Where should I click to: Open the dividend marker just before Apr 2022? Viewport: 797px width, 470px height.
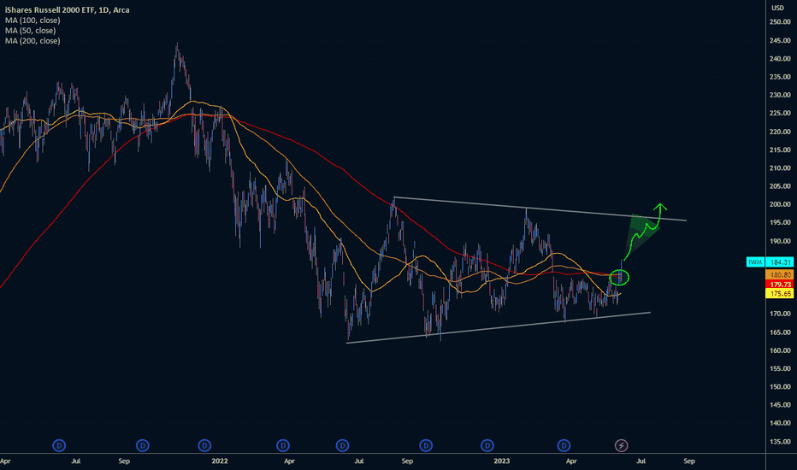coord(282,445)
